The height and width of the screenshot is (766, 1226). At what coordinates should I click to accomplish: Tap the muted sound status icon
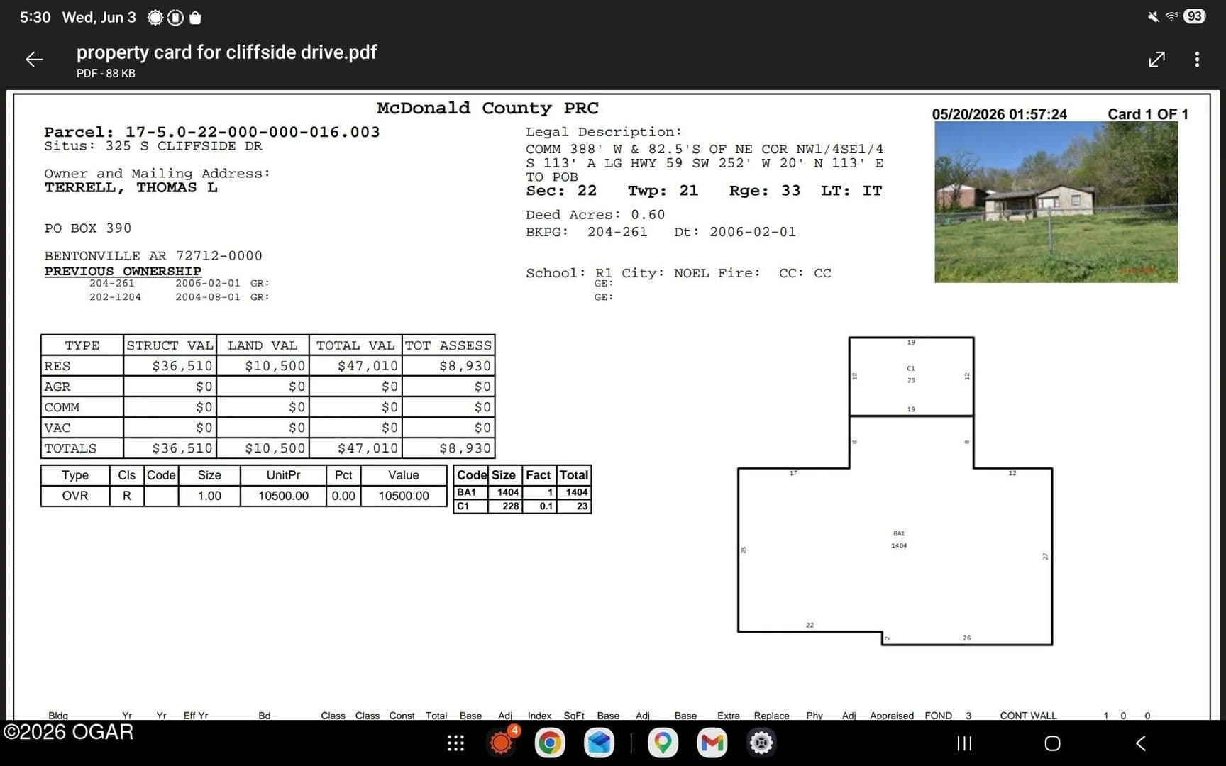1153,16
